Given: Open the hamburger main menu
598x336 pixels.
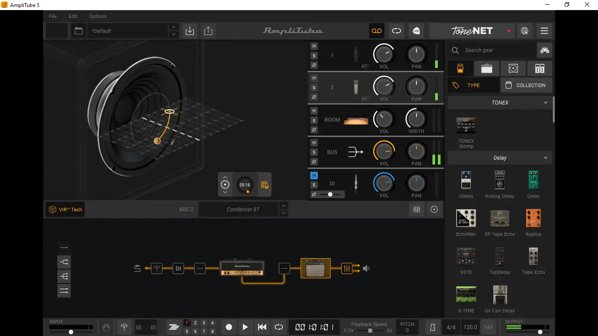Looking at the screenshot, I should coord(544,31).
